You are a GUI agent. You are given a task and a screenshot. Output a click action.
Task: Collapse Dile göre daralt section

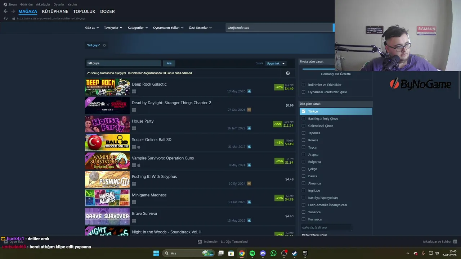click(336, 104)
